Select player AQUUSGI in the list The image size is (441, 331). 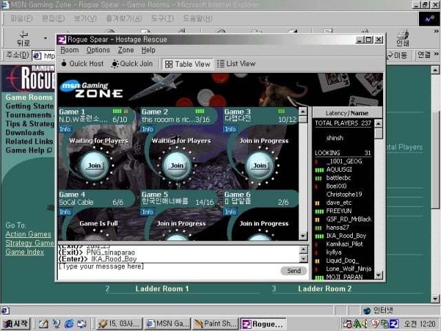(339, 170)
